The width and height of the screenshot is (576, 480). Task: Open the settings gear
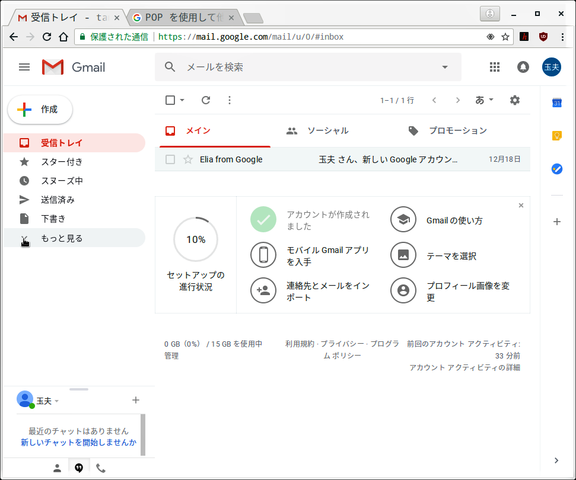tap(515, 100)
